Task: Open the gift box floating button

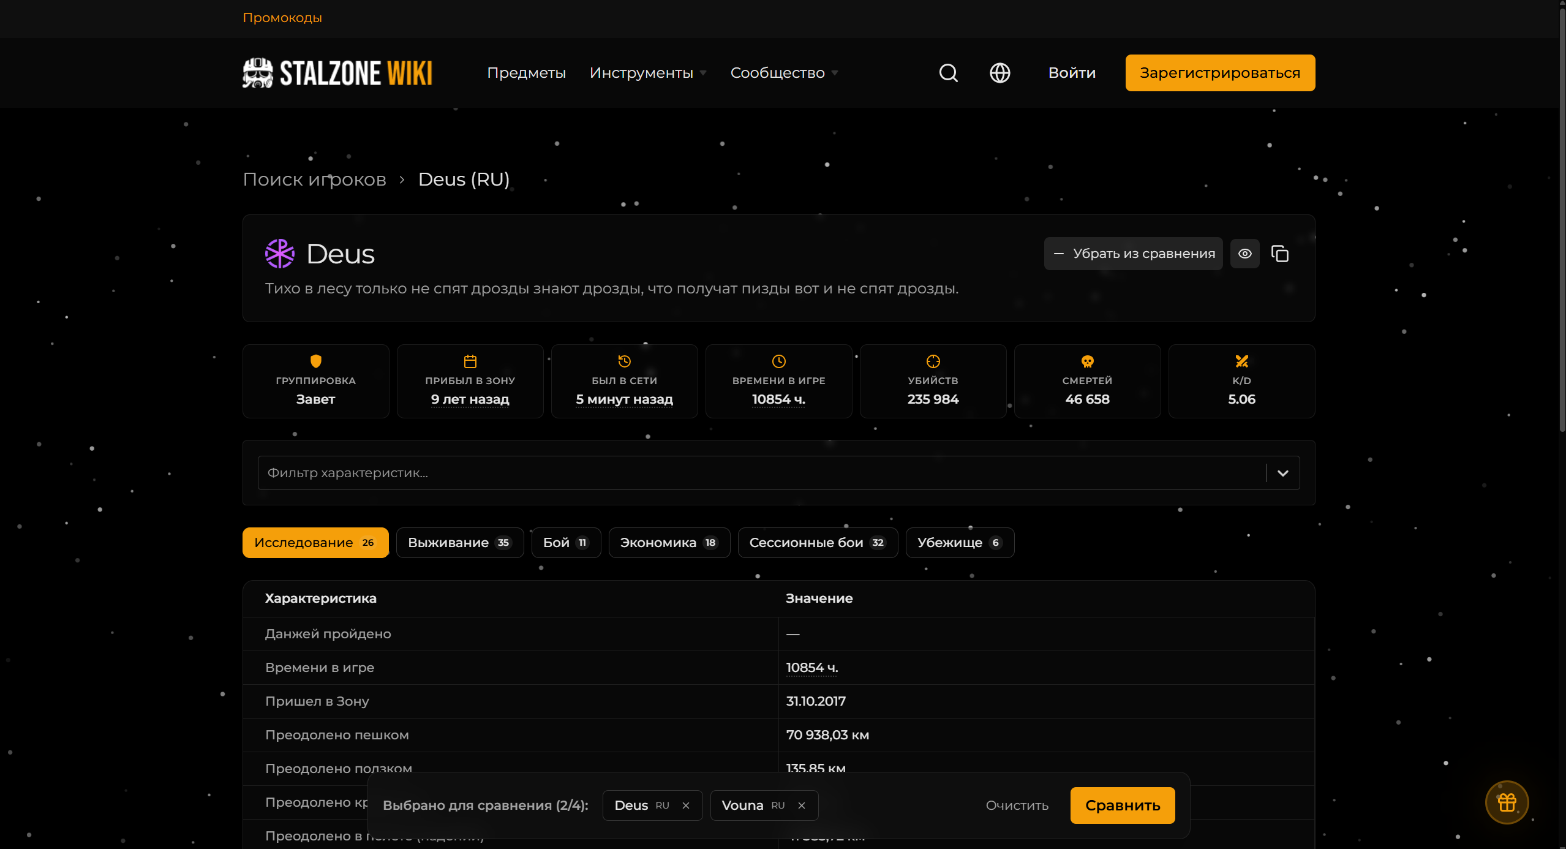Action: tap(1507, 802)
